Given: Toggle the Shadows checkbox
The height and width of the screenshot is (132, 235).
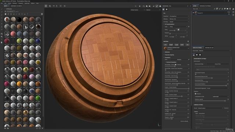Looking at the screenshot, I should [x=195, y=94].
